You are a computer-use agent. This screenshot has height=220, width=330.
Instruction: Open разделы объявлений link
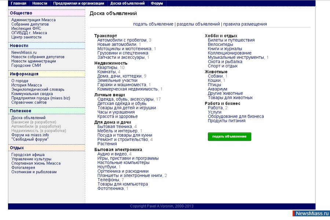coord(199,23)
